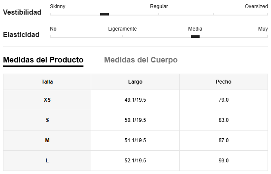This screenshot has height=174, width=271.
Task: Click the Media elasticity label
Action: 195,29
